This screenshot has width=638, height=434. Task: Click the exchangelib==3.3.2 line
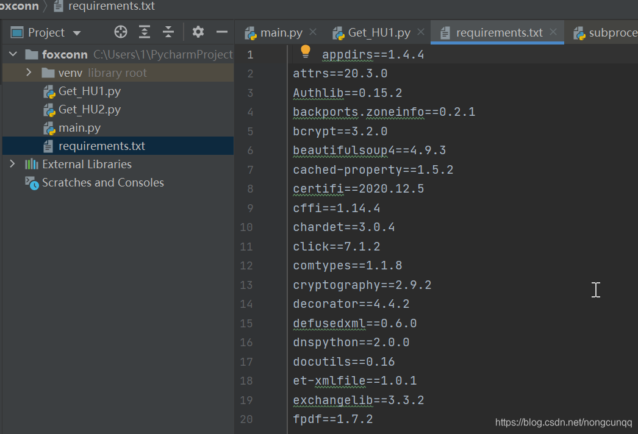(359, 400)
